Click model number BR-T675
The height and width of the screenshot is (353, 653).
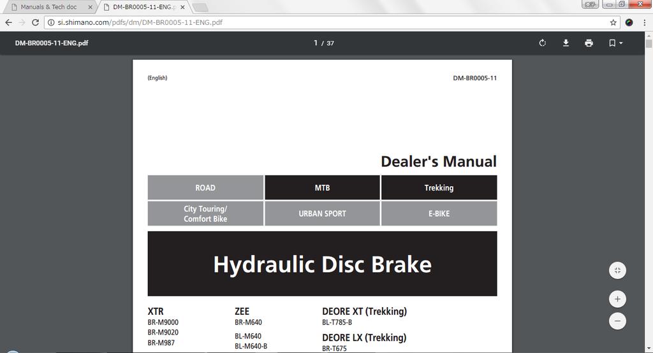point(334,349)
